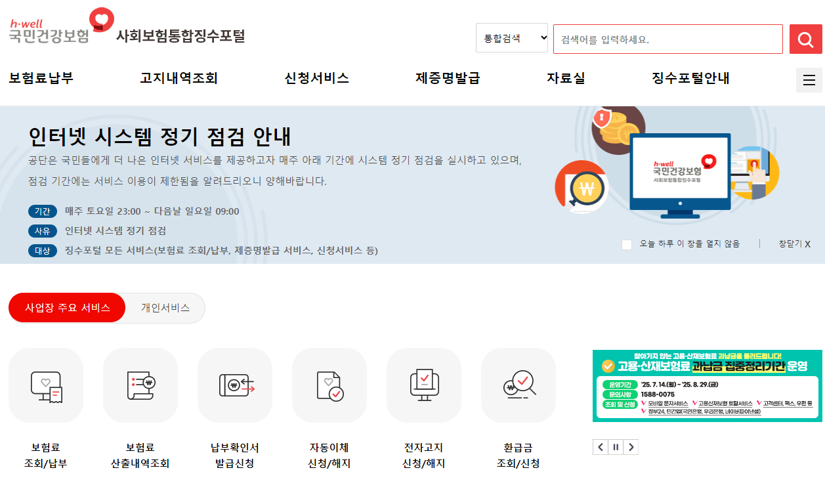This screenshot has height=489, width=825.
Task: Click the red search magnifier icon
Action: [x=806, y=39]
